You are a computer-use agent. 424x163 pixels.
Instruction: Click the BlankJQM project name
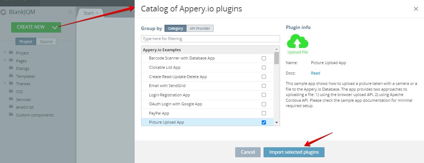(x=22, y=12)
